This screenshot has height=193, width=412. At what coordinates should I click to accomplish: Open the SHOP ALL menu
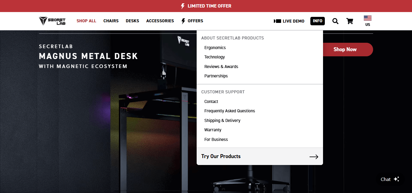tap(86, 21)
